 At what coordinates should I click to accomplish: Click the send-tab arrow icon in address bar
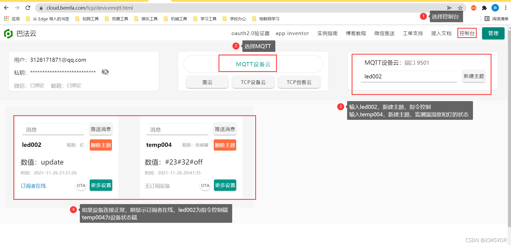(449, 8)
